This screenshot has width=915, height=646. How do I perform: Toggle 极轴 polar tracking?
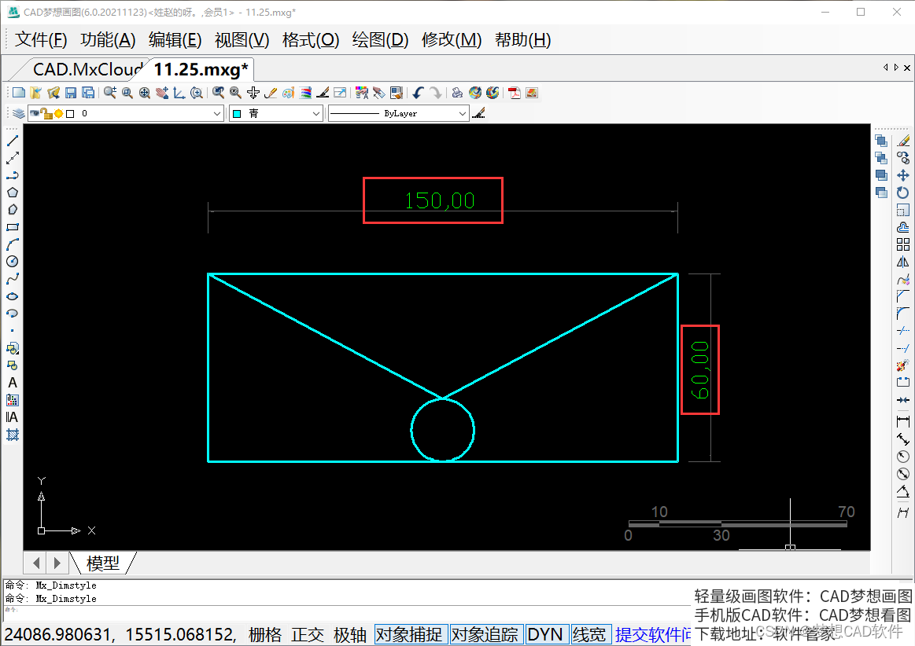(x=350, y=634)
